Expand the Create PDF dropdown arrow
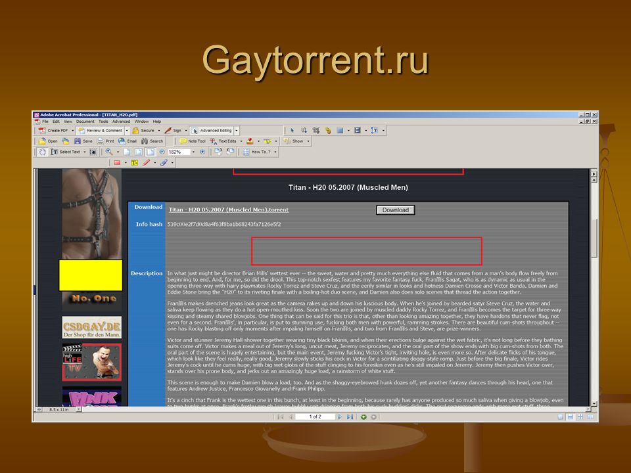Image resolution: width=631 pixels, height=473 pixels. click(x=73, y=130)
